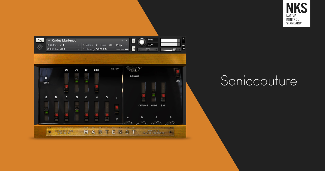Solo the Ondes Martenot with the S button
The height and width of the screenshot is (171, 325).
pyautogui.click(x=133, y=41)
